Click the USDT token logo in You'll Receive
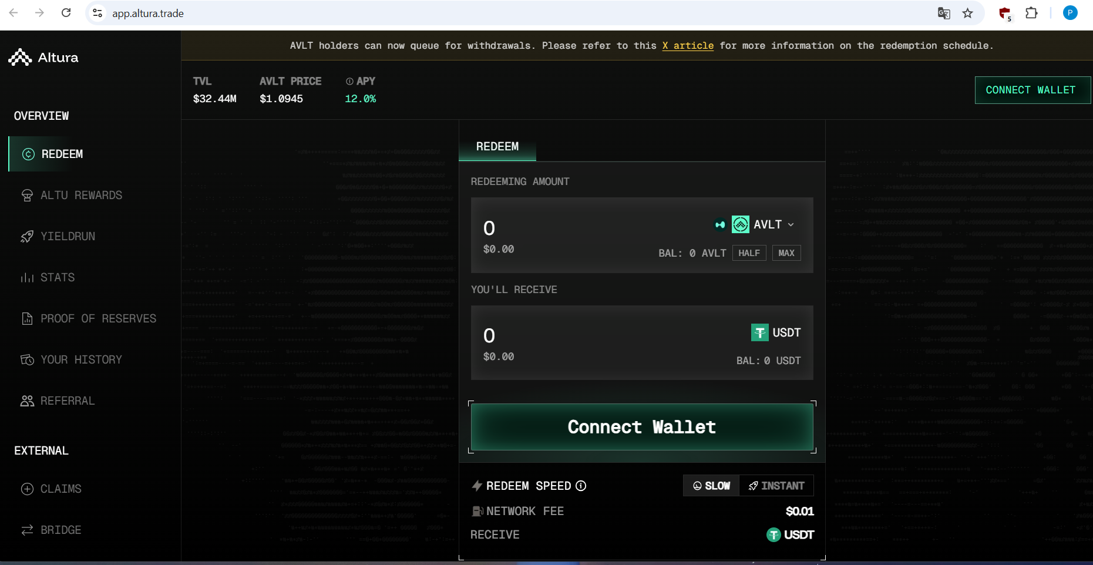Viewport: 1093px width, 565px height. [x=760, y=332]
